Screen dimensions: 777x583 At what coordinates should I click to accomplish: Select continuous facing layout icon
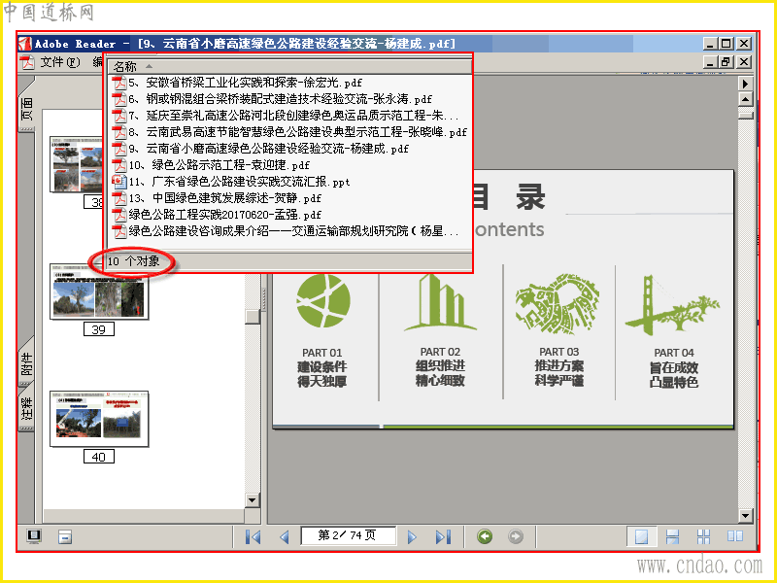point(703,537)
